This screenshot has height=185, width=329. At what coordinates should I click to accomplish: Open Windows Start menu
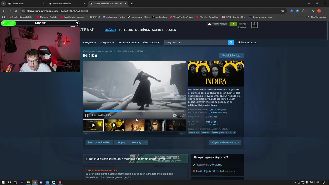[3, 182]
